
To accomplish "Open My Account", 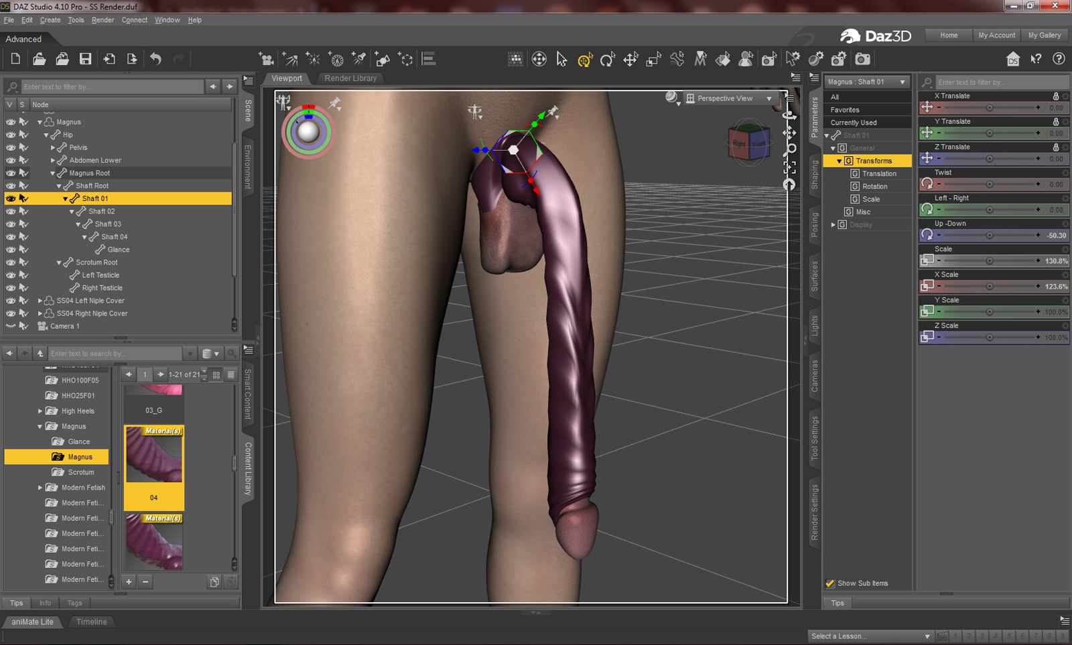I will pyautogui.click(x=997, y=35).
